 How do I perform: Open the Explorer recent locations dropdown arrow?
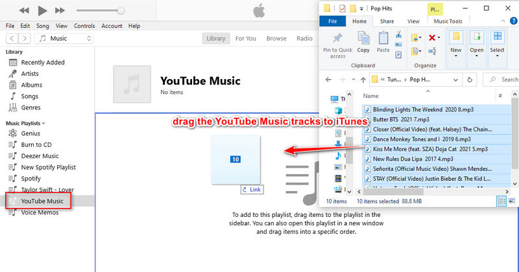(353, 80)
